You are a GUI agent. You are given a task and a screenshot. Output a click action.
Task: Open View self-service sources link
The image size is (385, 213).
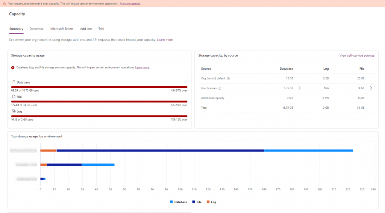pyautogui.click(x=357, y=55)
